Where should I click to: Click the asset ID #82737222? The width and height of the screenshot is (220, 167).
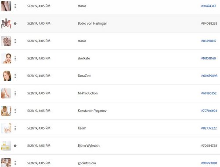[209, 128]
